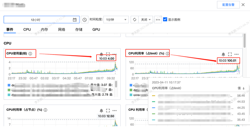Open the 关闭 auto-refresh dropdown
The height and width of the screenshot is (127, 250).
coord(146,20)
